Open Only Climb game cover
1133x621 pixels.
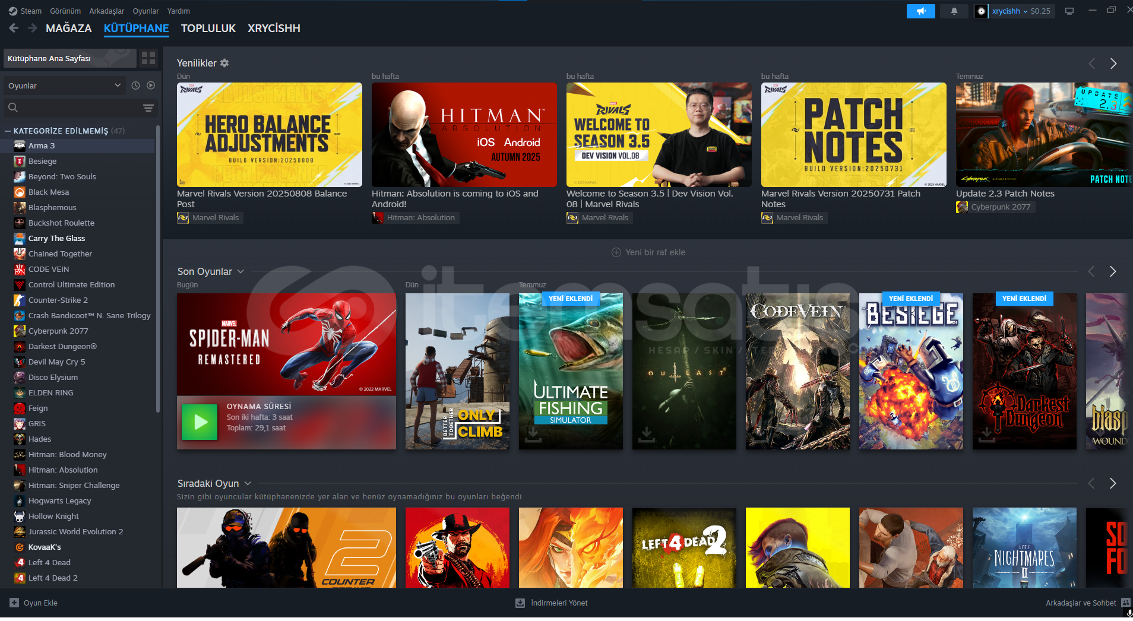(x=457, y=371)
